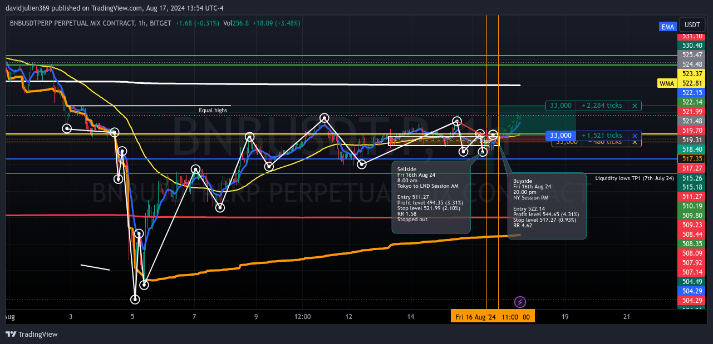Screen dimensions: 713x344
Task: Click the Aug month axis label
Action: (x=9, y=317)
